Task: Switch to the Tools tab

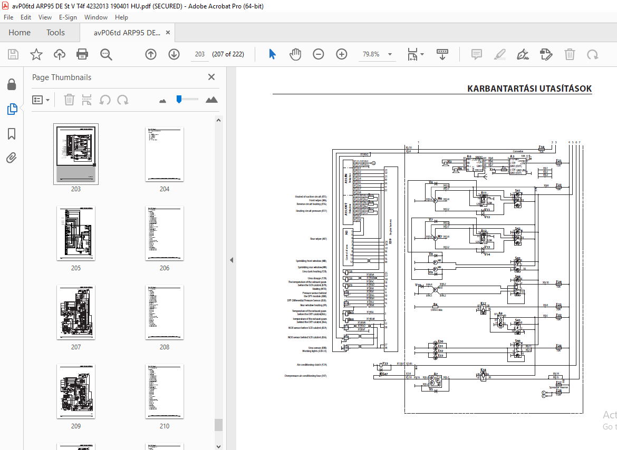Action: (55, 33)
